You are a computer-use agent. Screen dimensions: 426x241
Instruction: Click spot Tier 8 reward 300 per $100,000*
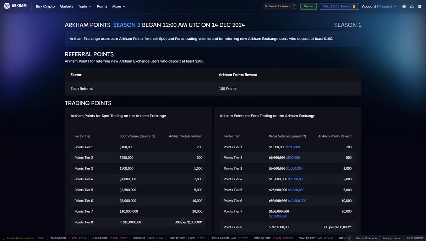[x=189, y=222]
